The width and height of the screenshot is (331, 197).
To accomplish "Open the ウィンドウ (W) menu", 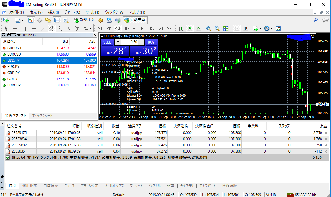I will click(x=115, y=12).
